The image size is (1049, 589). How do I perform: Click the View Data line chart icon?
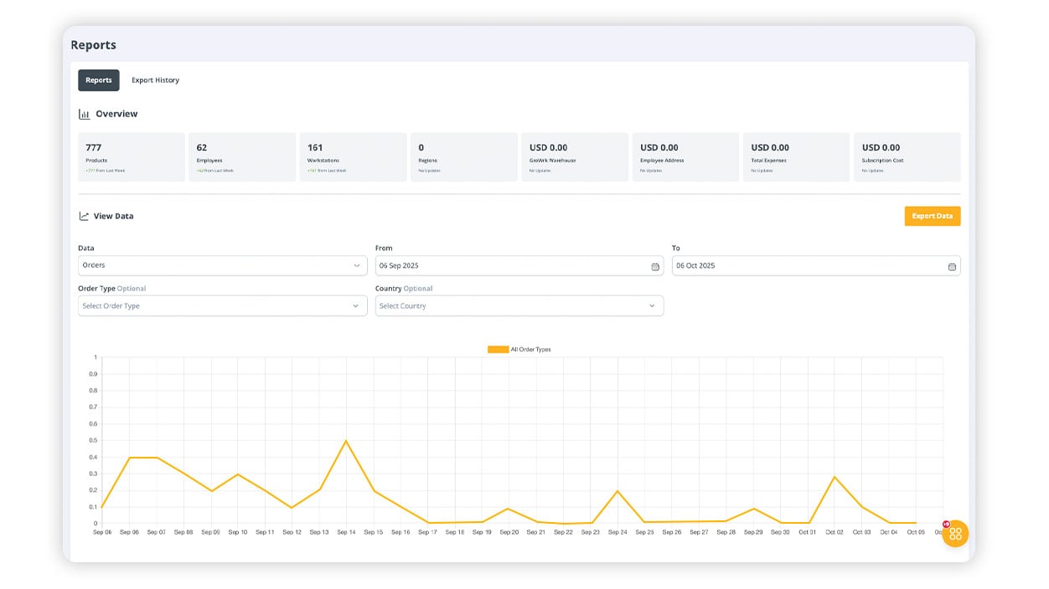(84, 216)
